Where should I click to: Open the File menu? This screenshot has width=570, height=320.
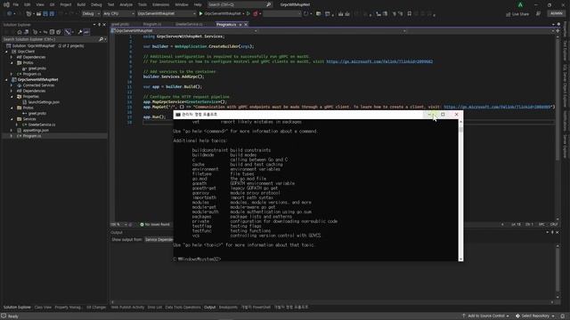(16, 4)
